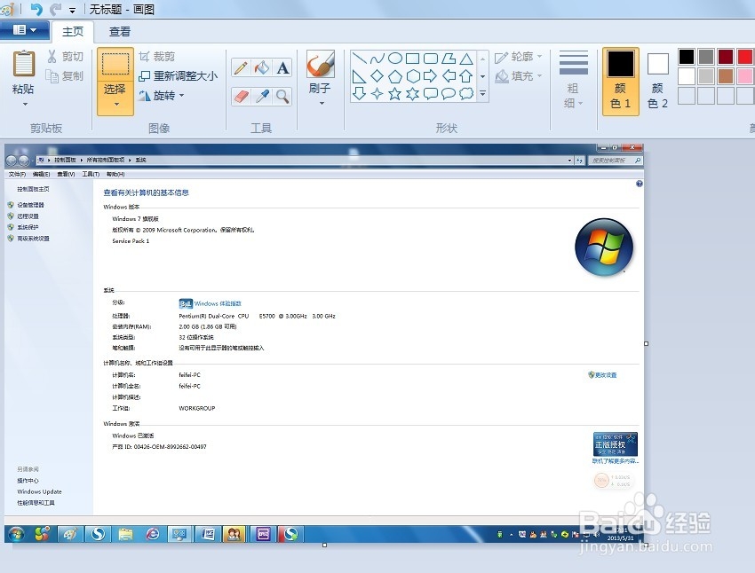Pick the pink palette swatch
The image size is (755, 573).
pyautogui.click(x=744, y=76)
